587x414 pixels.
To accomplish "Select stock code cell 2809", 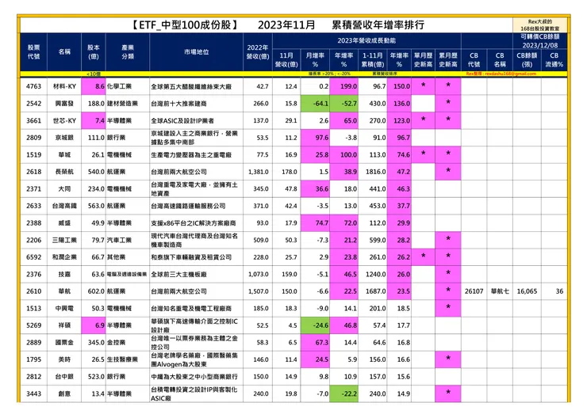I will point(33,138).
